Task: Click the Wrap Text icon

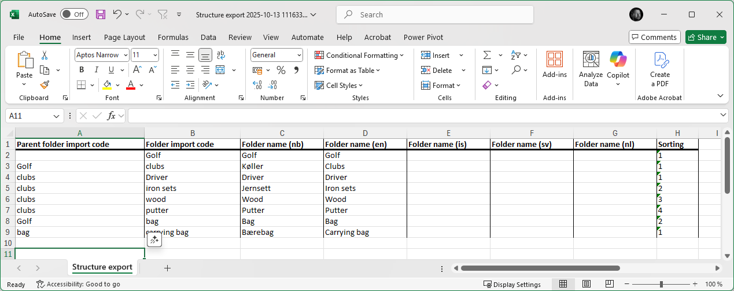Action: coord(220,55)
